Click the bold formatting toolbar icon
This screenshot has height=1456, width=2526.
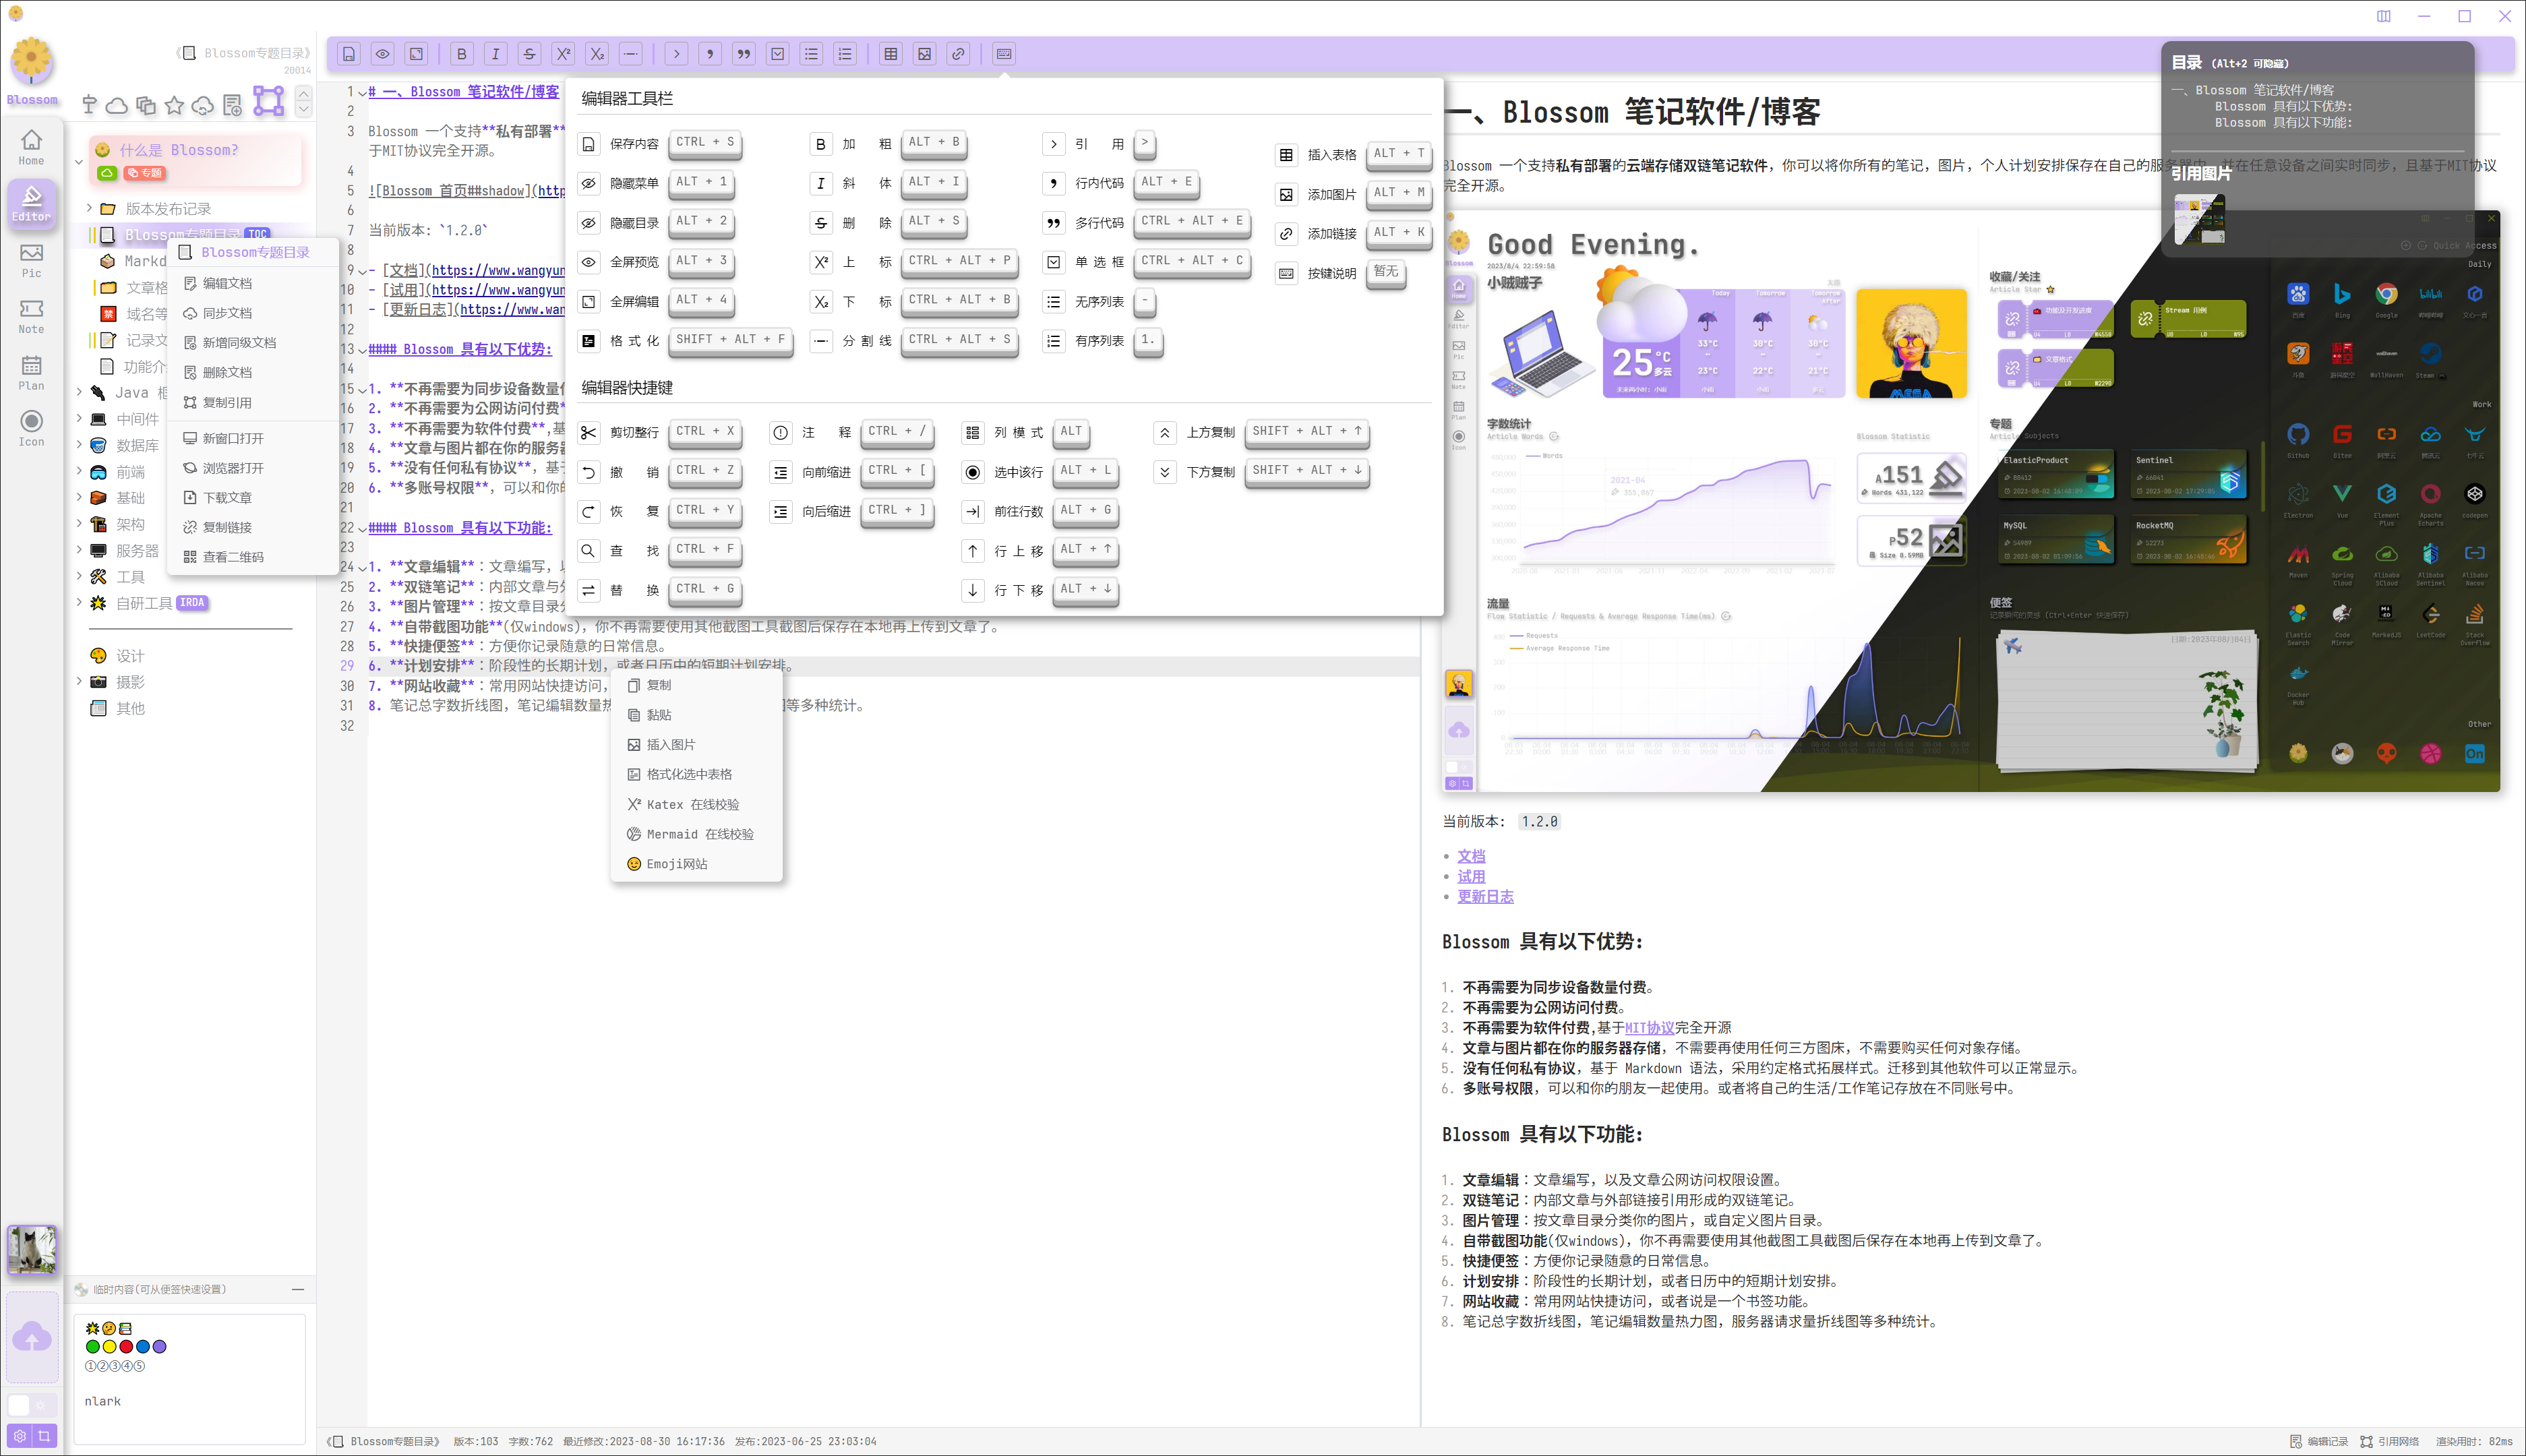pyautogui.click(x=462, y=54)
